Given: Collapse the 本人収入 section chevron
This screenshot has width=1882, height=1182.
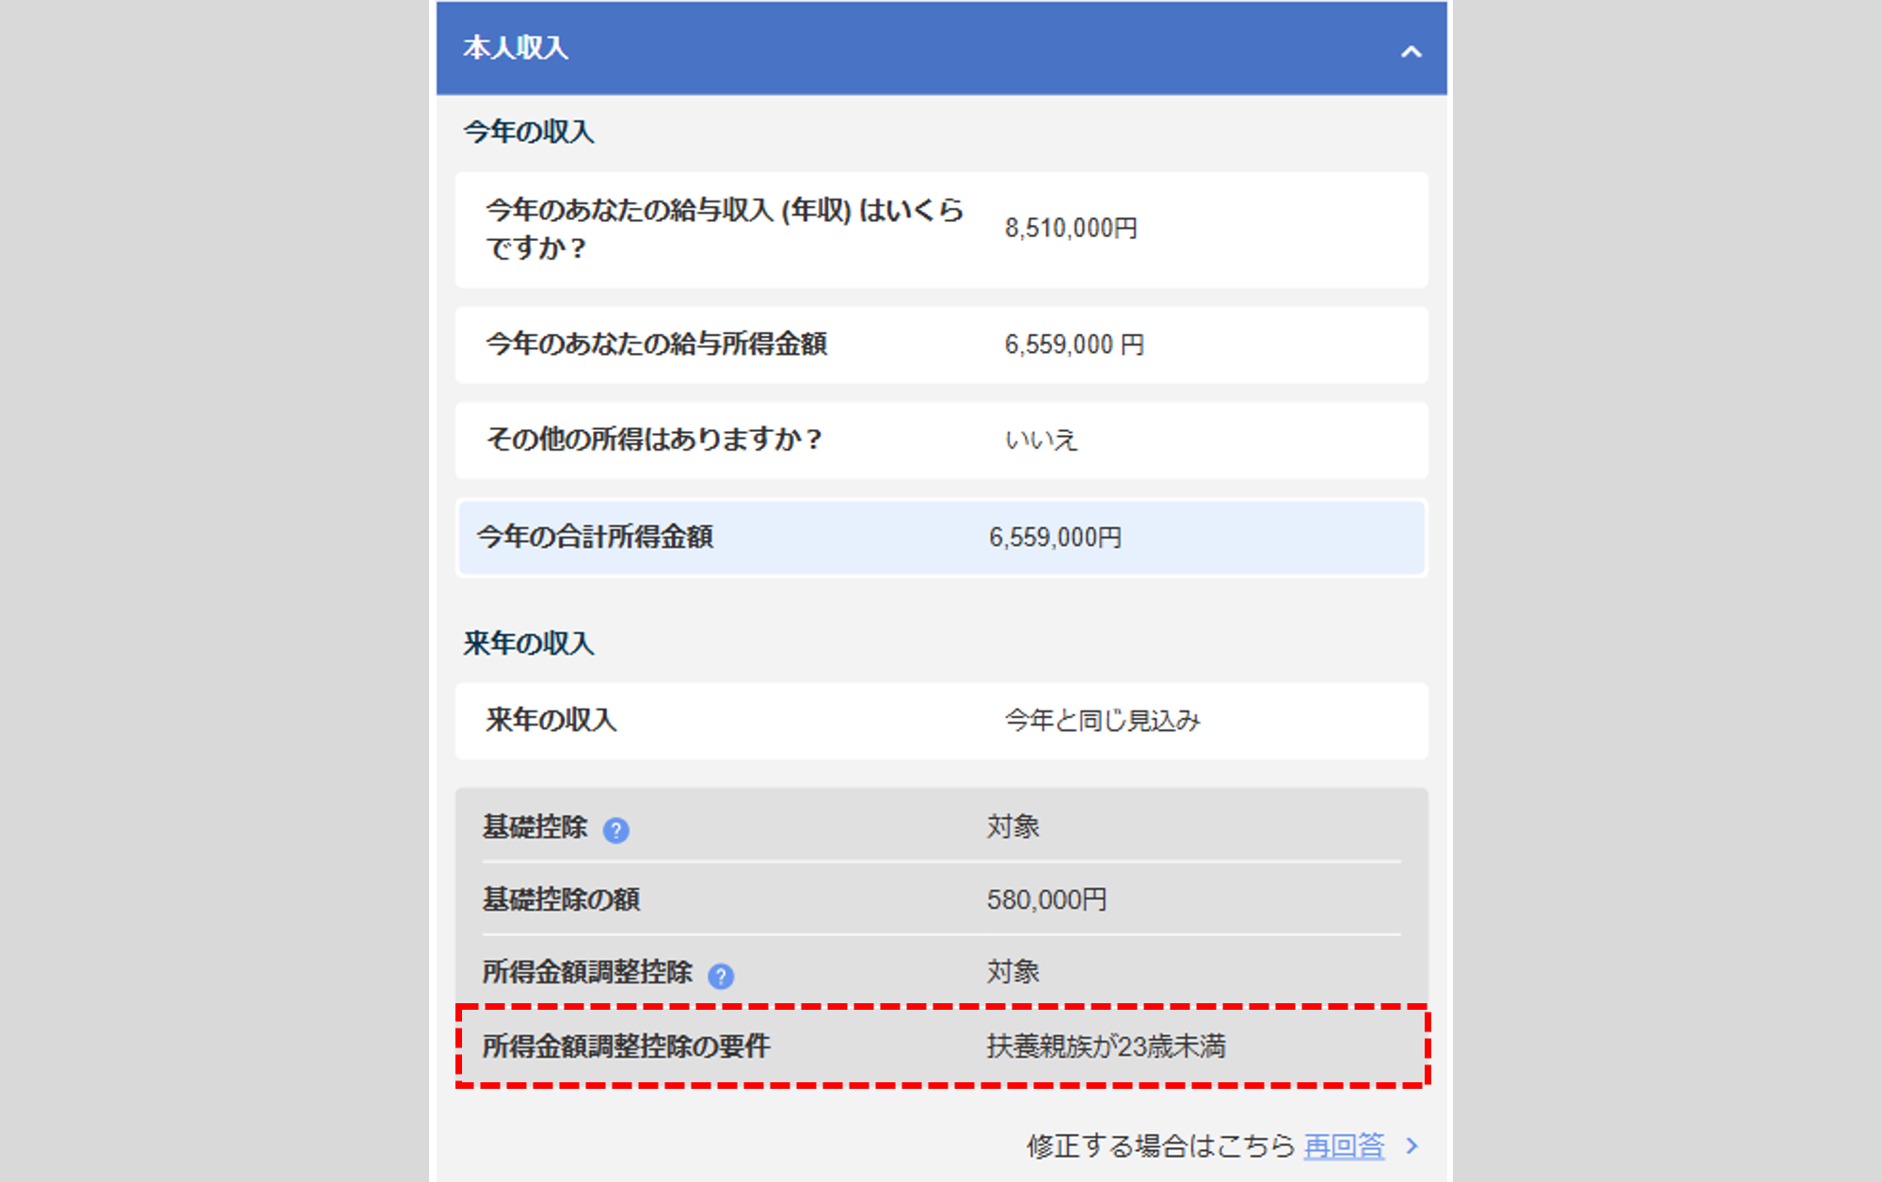Looking at the screenshot, I should point(1410,52).
